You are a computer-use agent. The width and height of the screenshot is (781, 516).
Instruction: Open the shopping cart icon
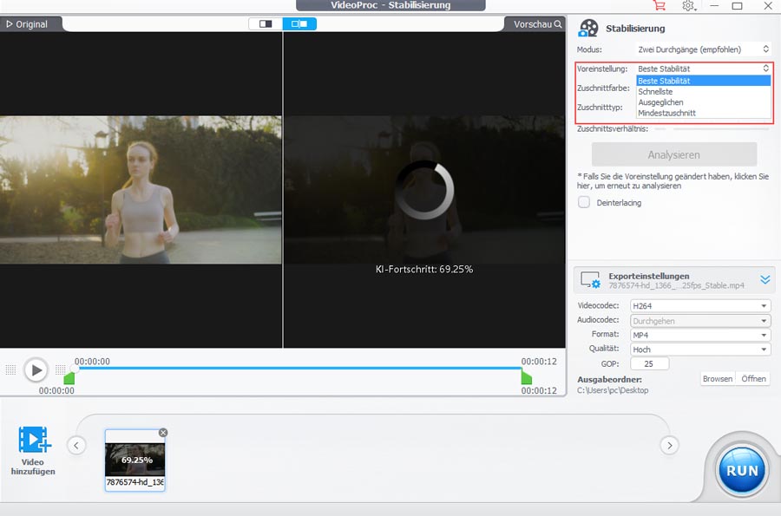pos(660,5)
